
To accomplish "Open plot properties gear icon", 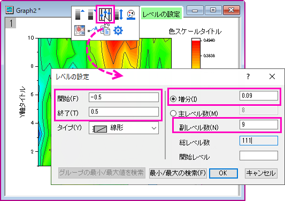I will coord(118,30).
